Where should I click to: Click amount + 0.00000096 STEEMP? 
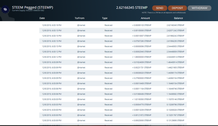(x=142, y=46)
